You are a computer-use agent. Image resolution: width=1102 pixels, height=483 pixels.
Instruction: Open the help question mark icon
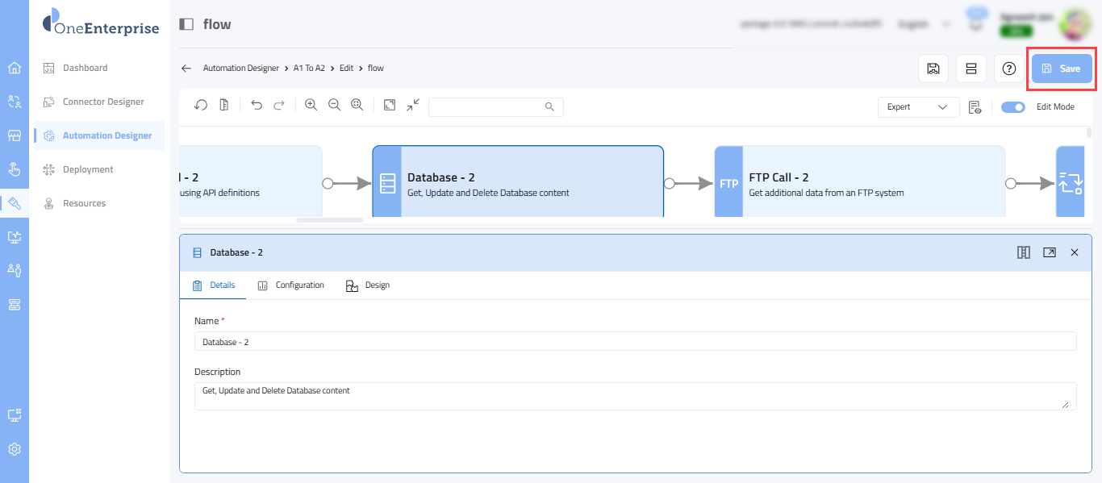(x=1008, y=69)
